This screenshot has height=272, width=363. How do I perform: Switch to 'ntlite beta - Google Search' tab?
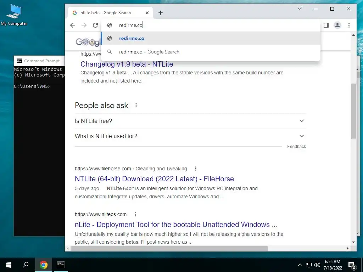pos(110,13)
